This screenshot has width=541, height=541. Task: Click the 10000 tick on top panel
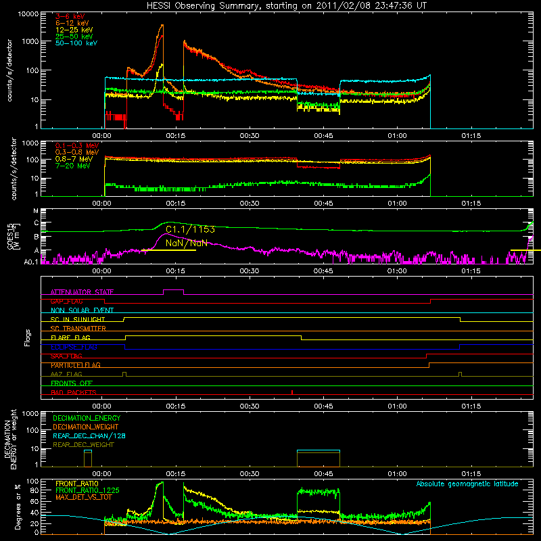(x=28, y=14)
